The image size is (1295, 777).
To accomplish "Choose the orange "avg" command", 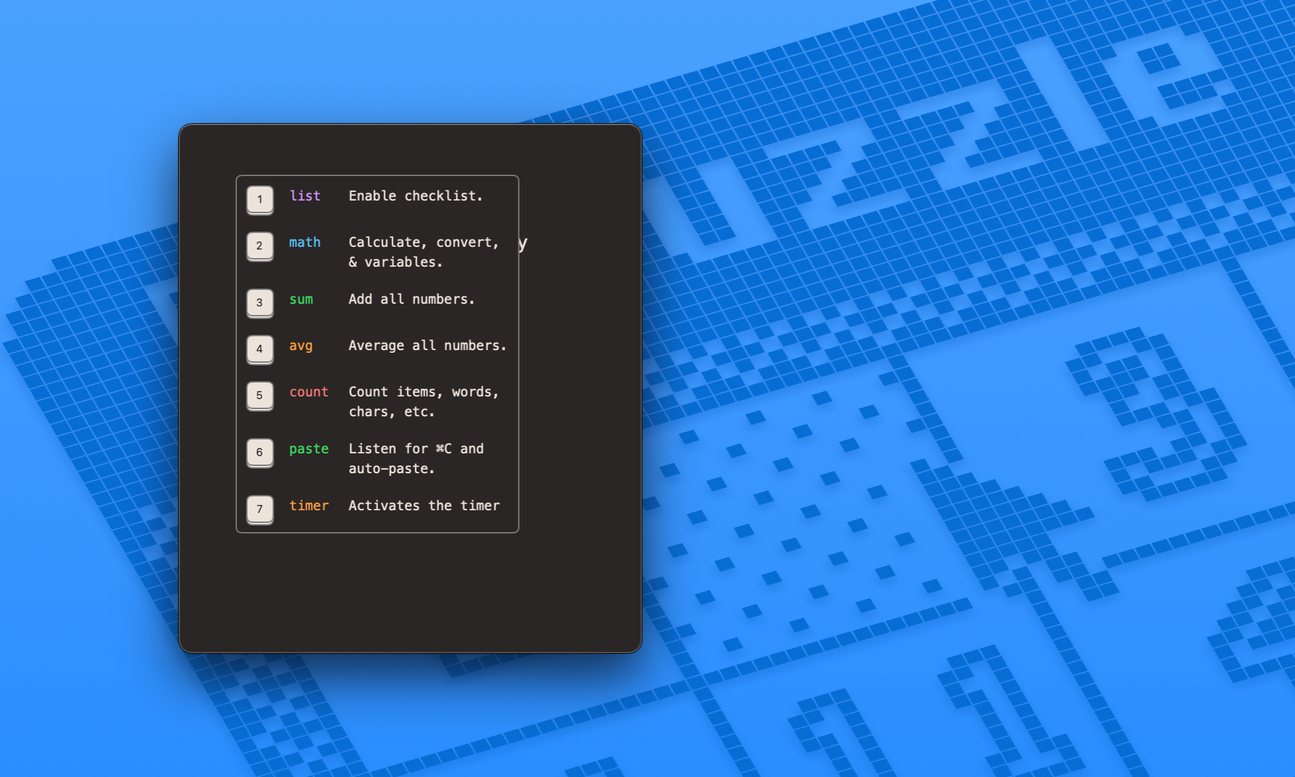I will 301,345.
